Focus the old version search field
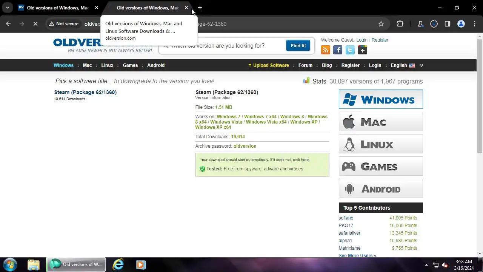Image resolution: width=483 pixels, height=272 pixels. coord(223,46)
